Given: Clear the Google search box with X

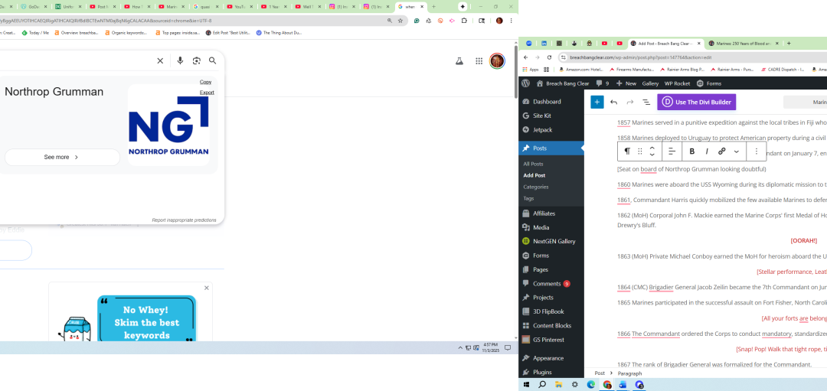Looking at the screenshot, I should tap(160, 60).
